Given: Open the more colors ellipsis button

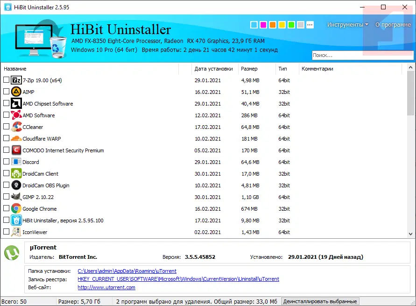Looking at the screenshot, I should tap(310, 25).
